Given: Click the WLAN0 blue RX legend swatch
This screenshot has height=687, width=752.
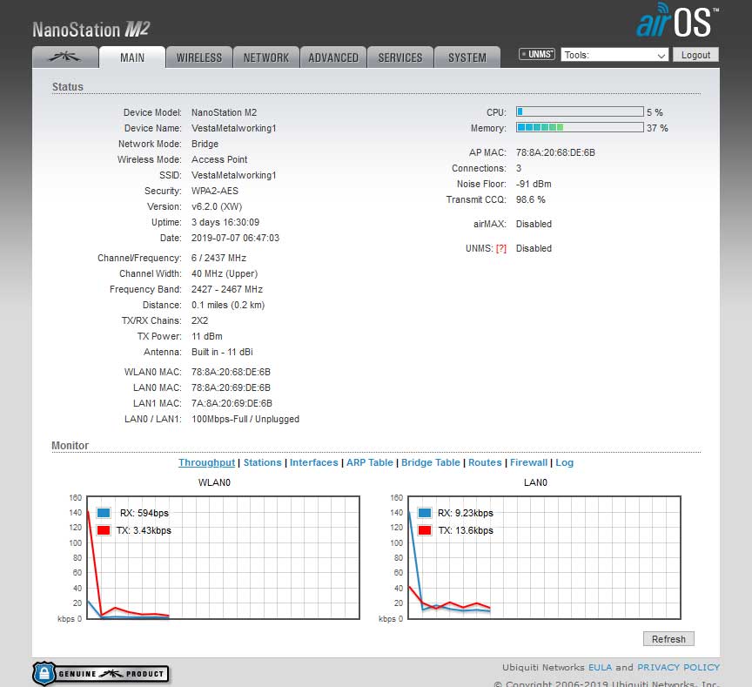Looking at the screenshot, I should tap(104, 513).
